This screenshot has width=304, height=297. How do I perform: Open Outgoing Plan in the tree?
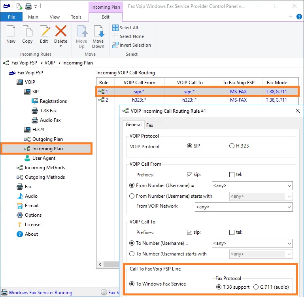pyautogui.click(x=47, y=139)
